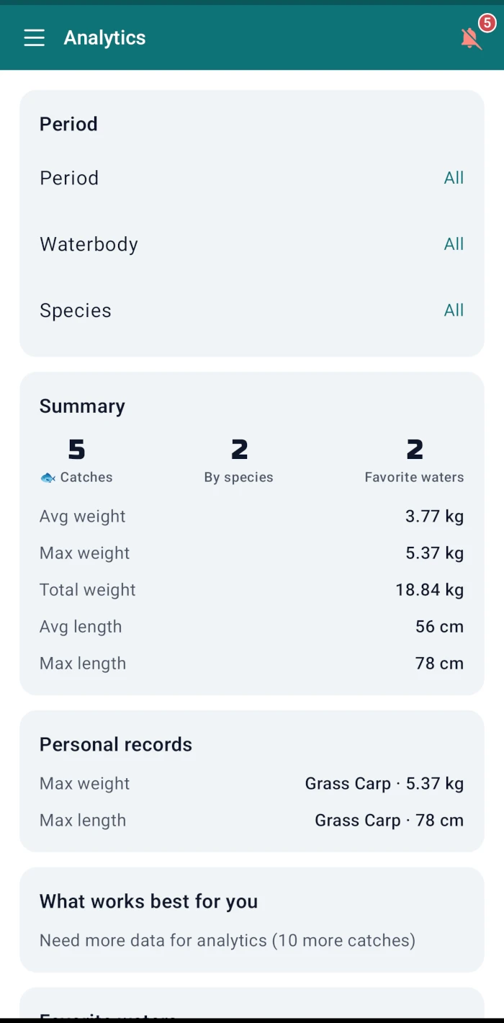Tap the red notification badge showing 5
The width and height of the screenshot is (504, 1023).
[x=487, y=23]
